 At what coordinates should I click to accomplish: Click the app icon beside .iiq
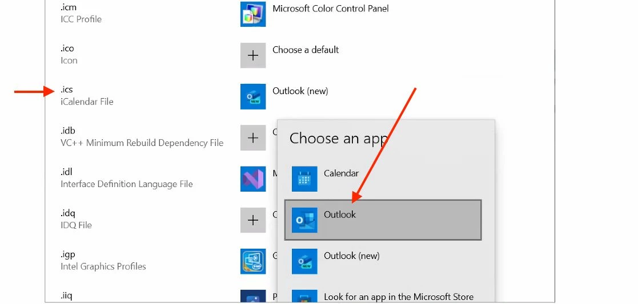coord(253,297)
